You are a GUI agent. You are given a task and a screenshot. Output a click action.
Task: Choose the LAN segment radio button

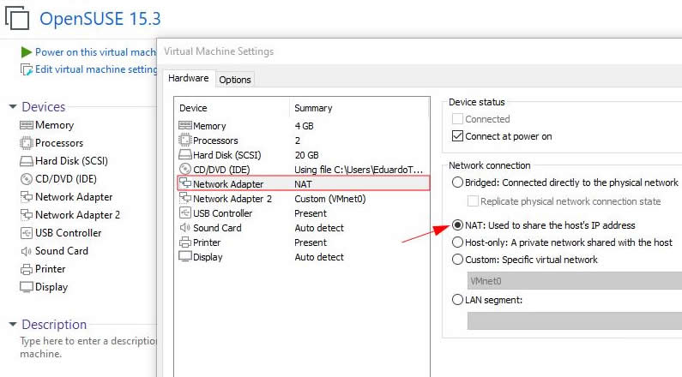tap(457, 300)
